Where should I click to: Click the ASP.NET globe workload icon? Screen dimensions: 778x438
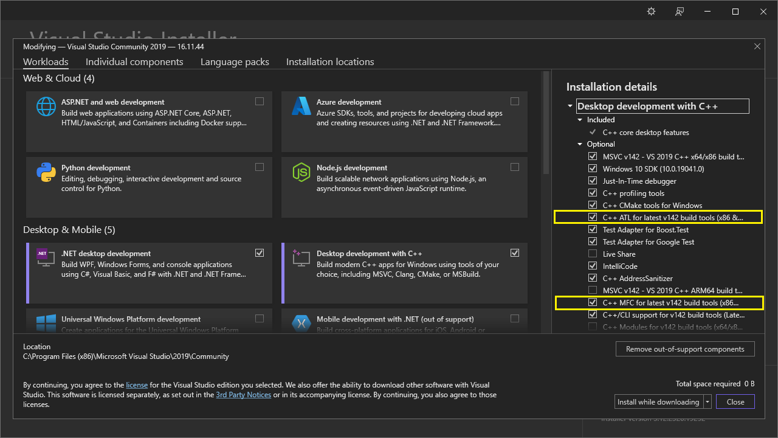46,107
